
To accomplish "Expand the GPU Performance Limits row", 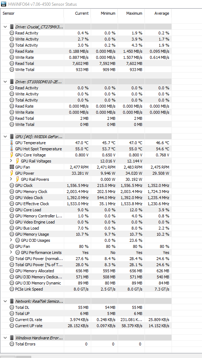I will coord(11,252).
